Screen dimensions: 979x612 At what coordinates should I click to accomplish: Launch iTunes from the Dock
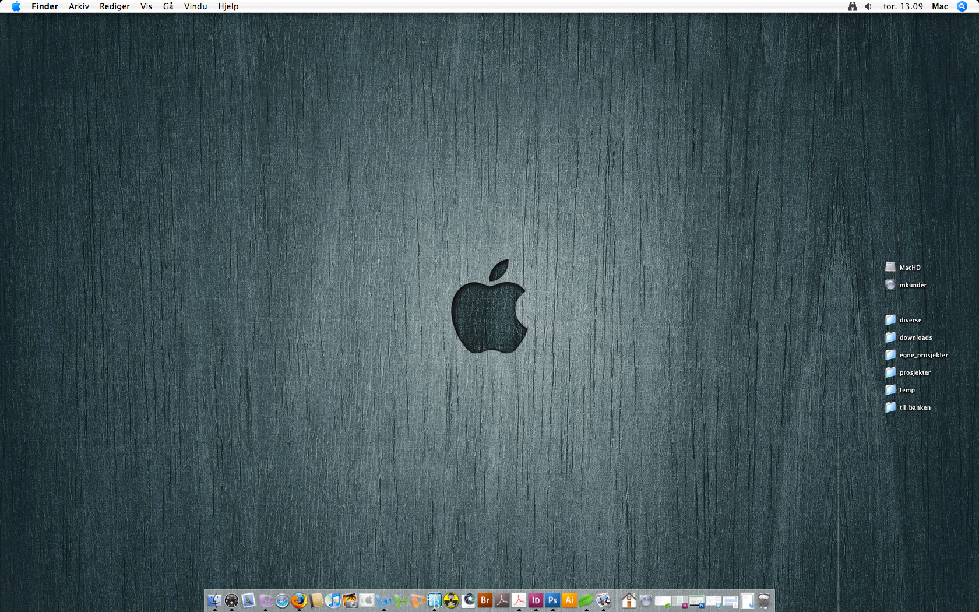coord(333,600)
